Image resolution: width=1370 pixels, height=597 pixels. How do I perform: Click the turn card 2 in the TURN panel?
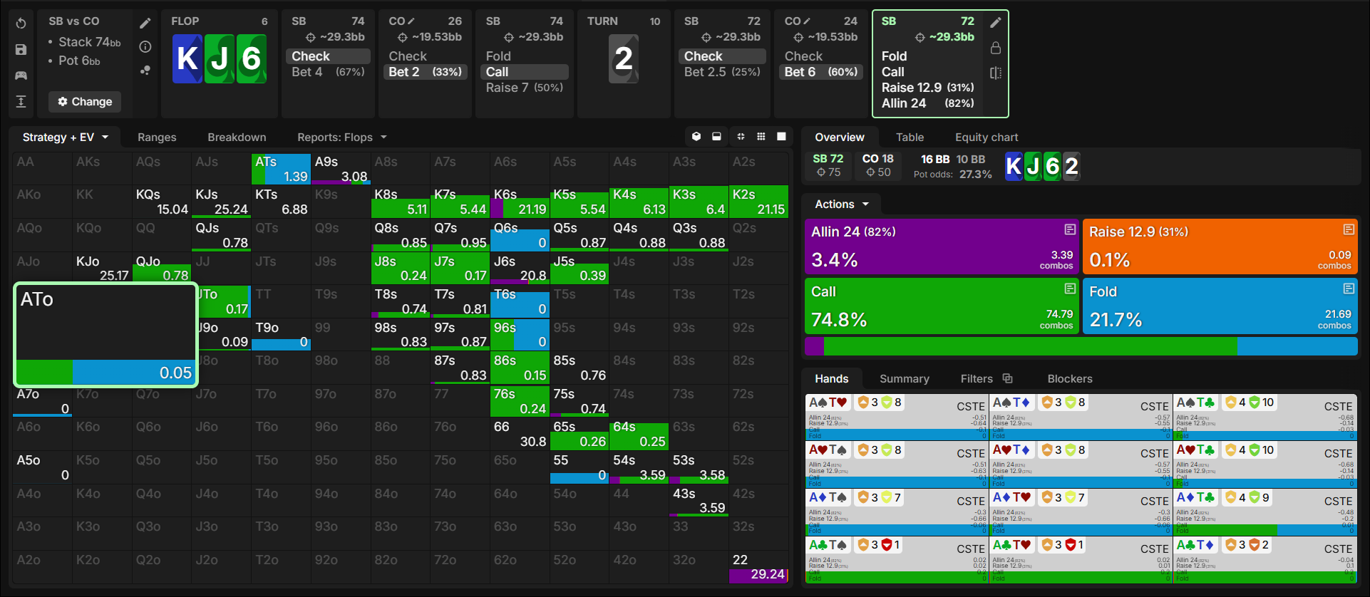pos(624,58)
